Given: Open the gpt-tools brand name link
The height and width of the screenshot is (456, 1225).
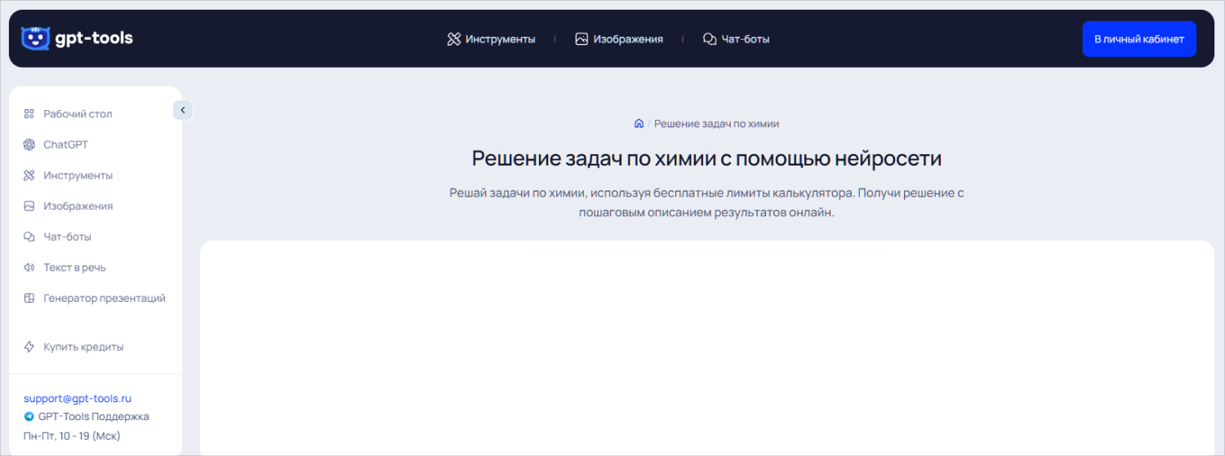Looking at the screenshot, I should pos(93,38).
